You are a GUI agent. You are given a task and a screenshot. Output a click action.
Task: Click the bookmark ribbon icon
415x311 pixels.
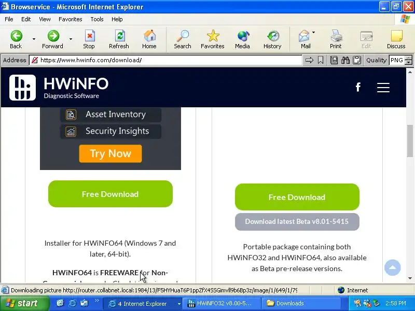321,60
